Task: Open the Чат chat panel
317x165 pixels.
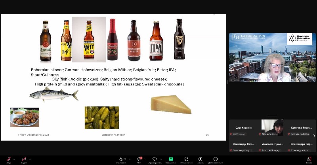Action: point(139,160)
